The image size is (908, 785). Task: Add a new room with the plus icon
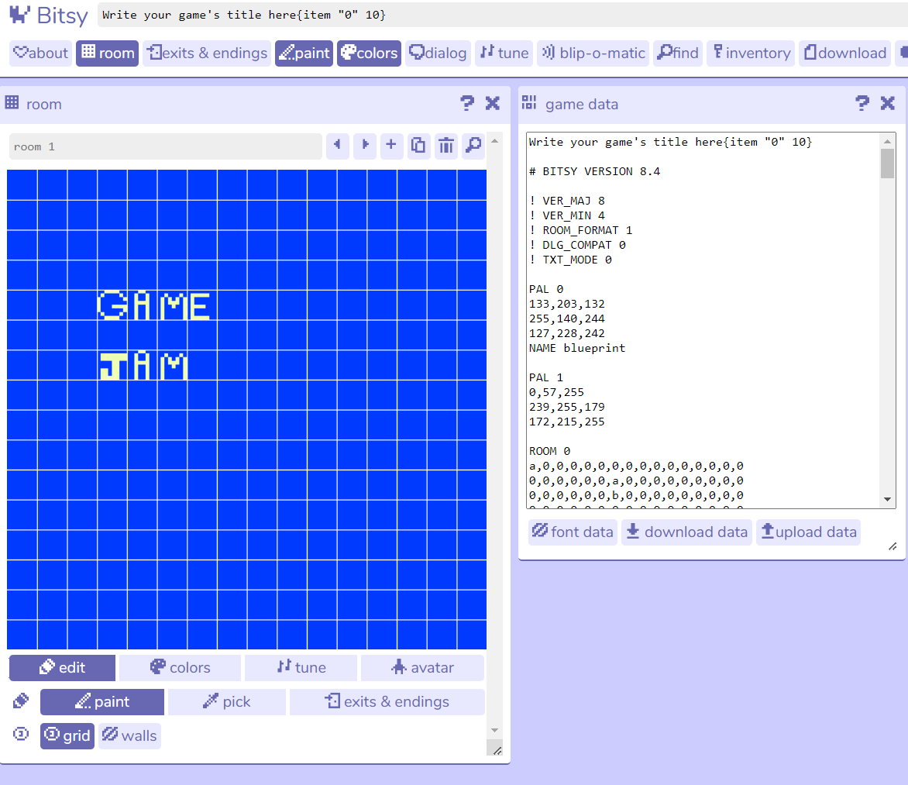pos(391,146)
